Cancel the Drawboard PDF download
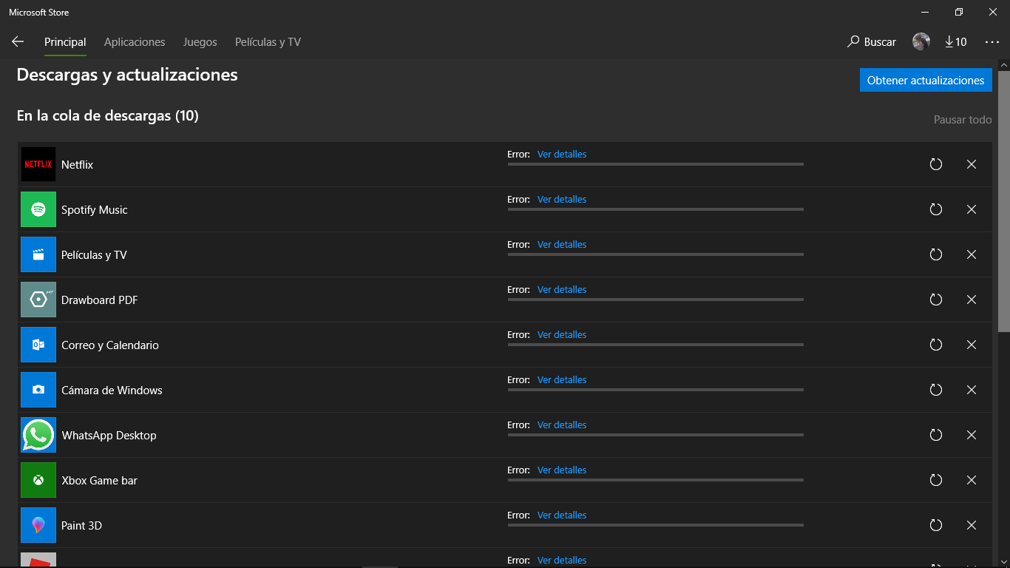 972,300
